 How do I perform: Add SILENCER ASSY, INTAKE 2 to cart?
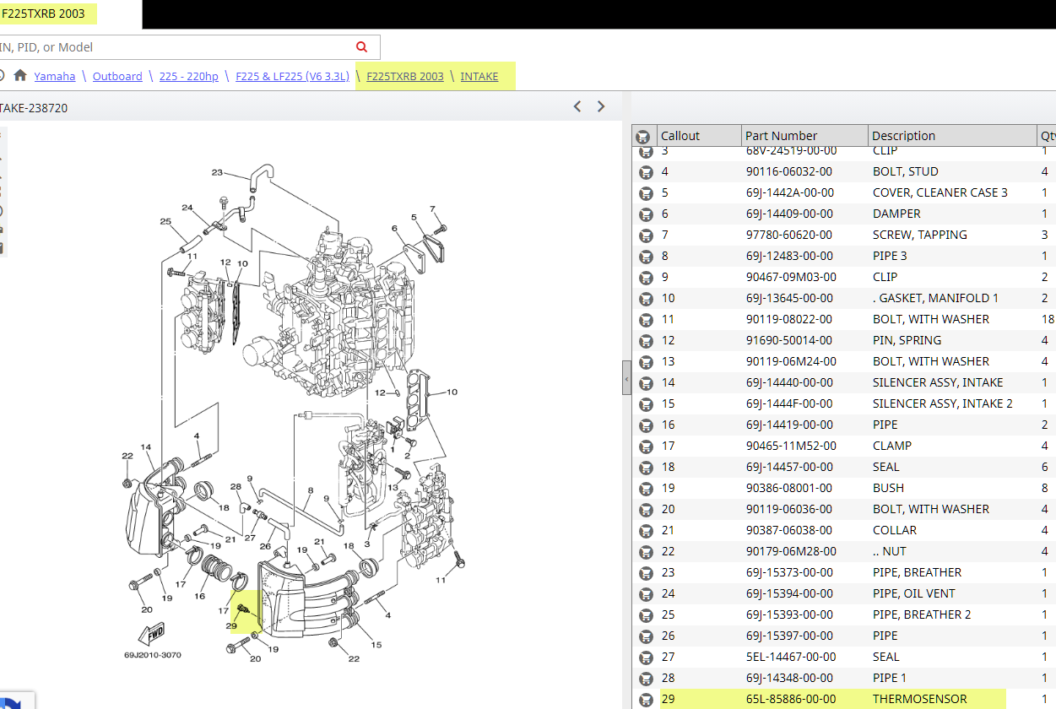[x=646, y=403]
